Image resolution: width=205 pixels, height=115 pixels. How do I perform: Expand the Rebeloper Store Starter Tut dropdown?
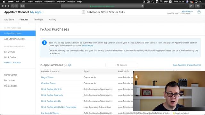[106, 12]
